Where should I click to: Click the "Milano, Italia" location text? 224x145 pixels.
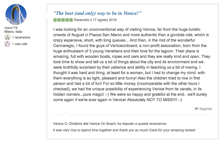tap(13, 32)
